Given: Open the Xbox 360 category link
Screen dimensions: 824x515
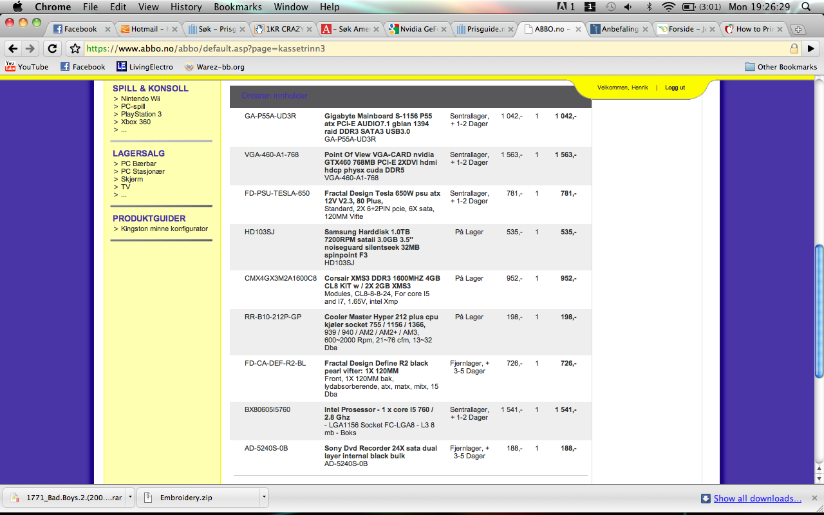Looking at the screenshot, I should [x=136, y=122].
